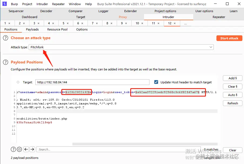Switch to the Repeater tool tab

219,17
